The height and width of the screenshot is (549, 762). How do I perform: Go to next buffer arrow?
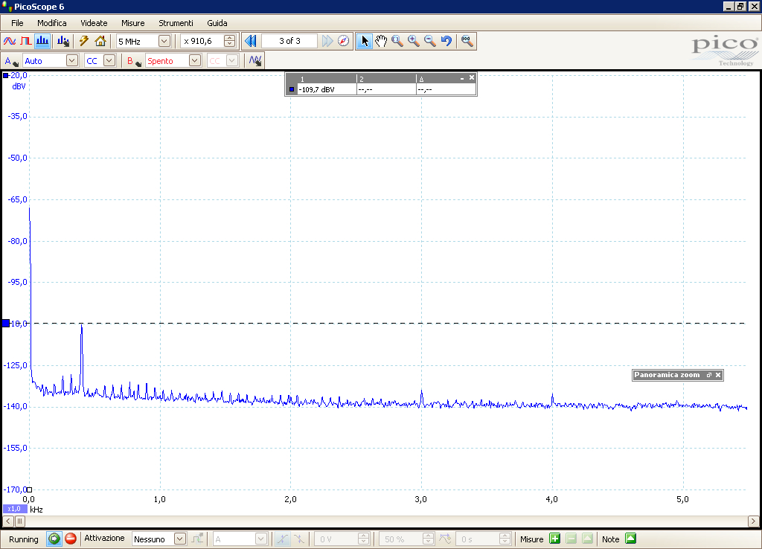[327, 42]
